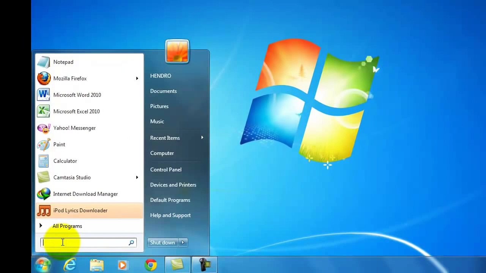This screenshot has width=486, height=273.
Task: Launch Calculator from the Start menu
Action: click(x=90, y=161)
